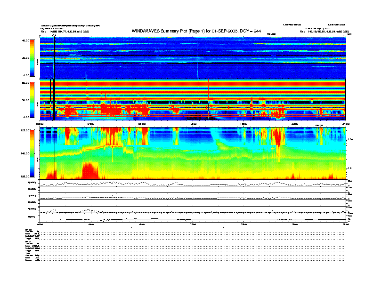
Task: Click the black calibration stripe in RAD2 panel
Action: 55,58
